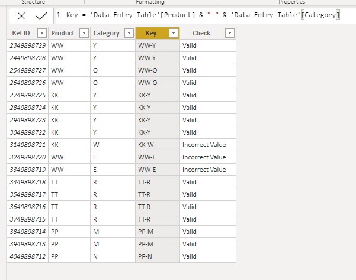This screenshot has width=356, height=280.
Task: Click Ref ID cell 2649898726
Action: [x=27, y=83]
